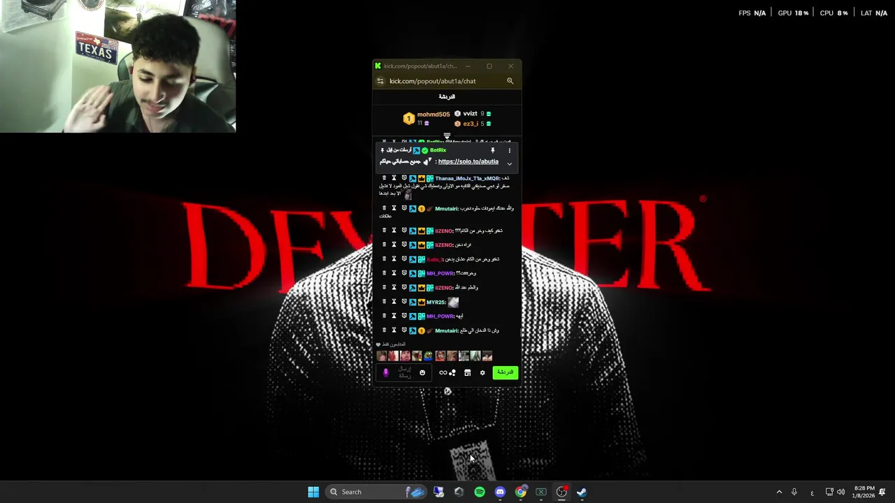The height and width of the screenshot is (503, 895).
Task: Open the shop storefront icon
Action: tap(467, 373)
